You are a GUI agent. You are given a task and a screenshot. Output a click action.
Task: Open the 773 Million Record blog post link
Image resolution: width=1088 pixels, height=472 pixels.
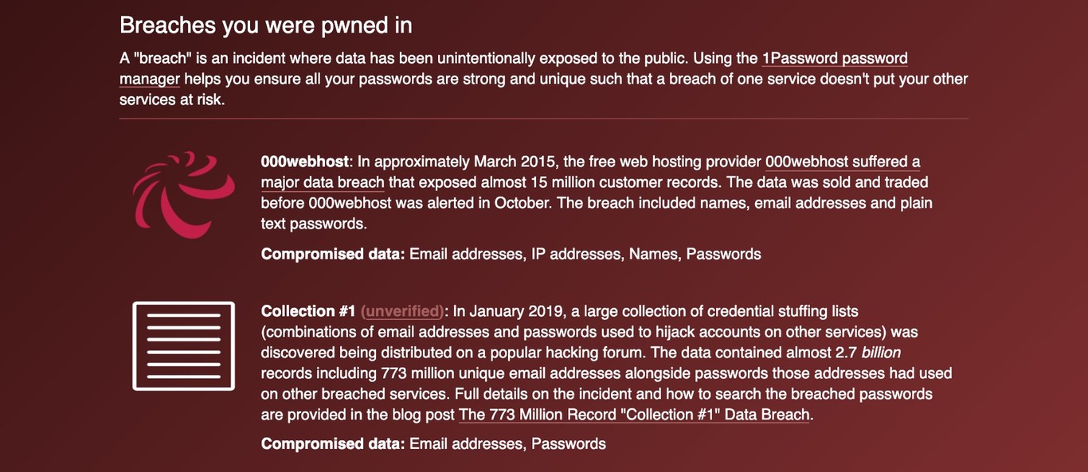pos(634,415)
